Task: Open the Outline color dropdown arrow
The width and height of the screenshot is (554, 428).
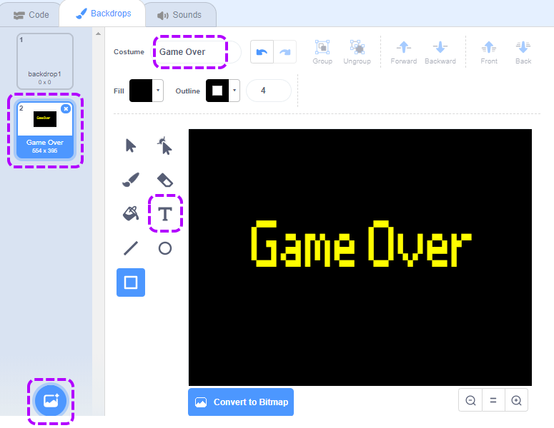Action: coord(234,91)
